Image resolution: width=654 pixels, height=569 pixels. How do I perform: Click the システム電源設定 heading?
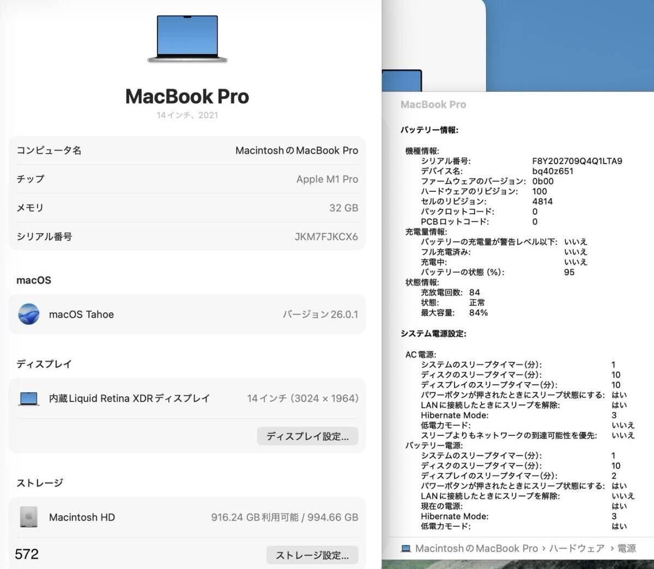(433, 334)
